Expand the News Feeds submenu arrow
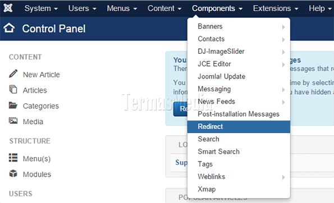Viewport: 334px width, 203px height. (283, 103)
